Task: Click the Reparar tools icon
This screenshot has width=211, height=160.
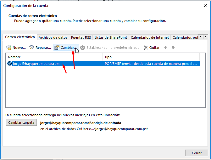Action: tap(32, 48)
